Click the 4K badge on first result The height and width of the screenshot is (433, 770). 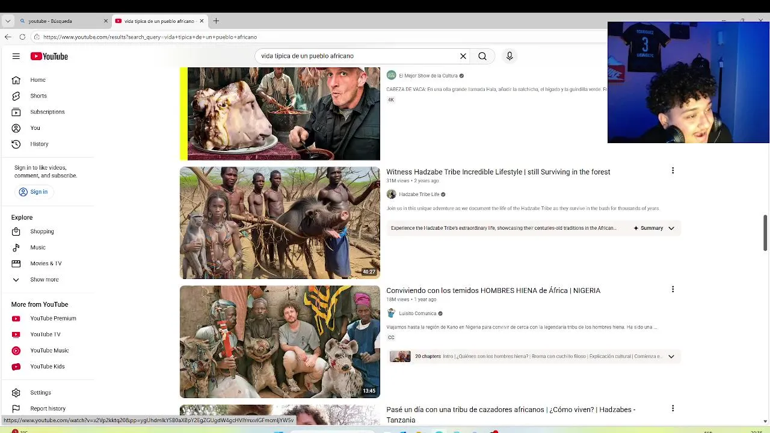point(390,100)
